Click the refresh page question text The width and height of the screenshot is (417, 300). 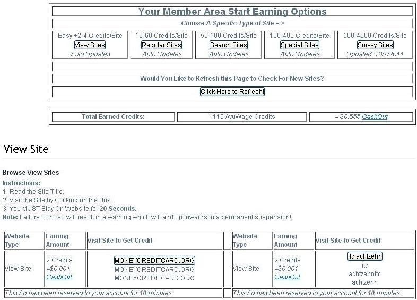click(x=232, y=79)
